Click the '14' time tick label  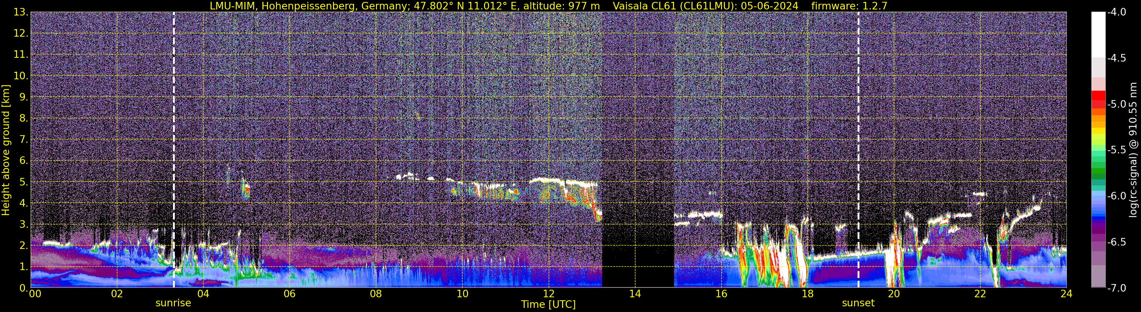pos(635,294)
